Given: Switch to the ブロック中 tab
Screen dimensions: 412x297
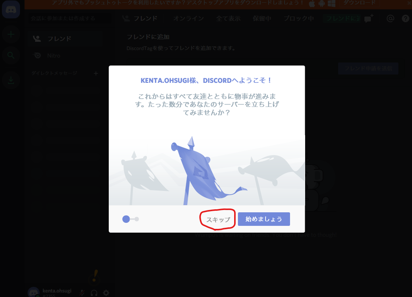Looking at the screenshot, I should click(x=299, y=18).
